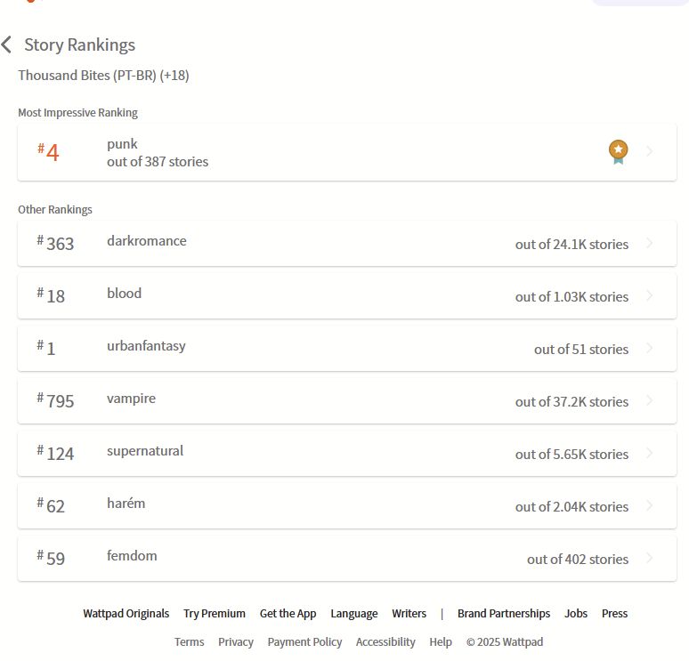Screen dimensions: 689x661
Task: Open the harém ranking chevron
Action: click(650, 505)
